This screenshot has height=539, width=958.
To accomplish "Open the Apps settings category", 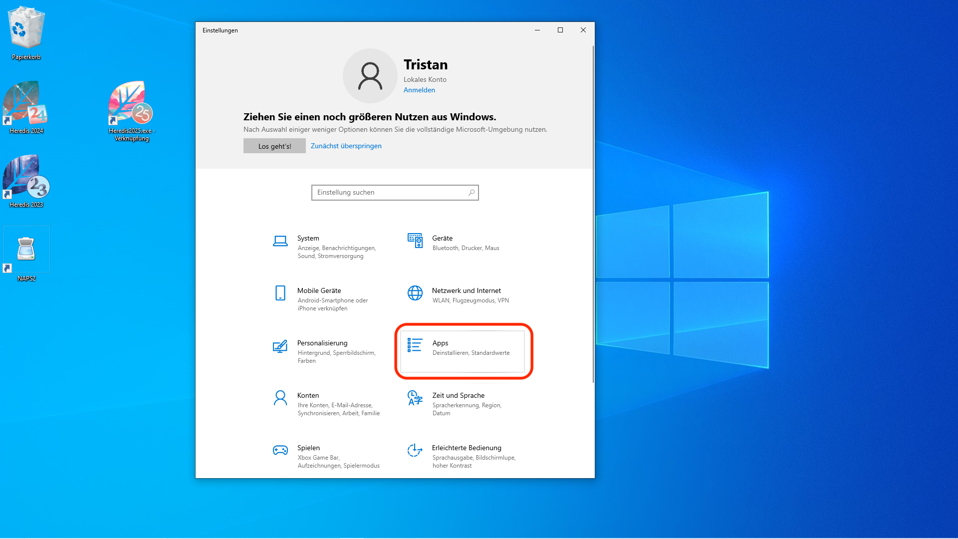I will [x=463, y=348].
